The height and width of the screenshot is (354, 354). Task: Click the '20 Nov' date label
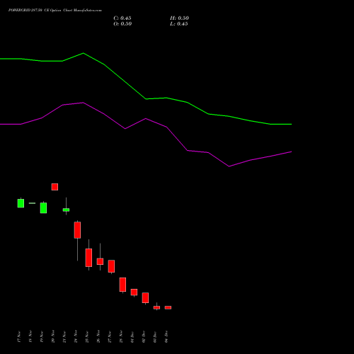53,337
